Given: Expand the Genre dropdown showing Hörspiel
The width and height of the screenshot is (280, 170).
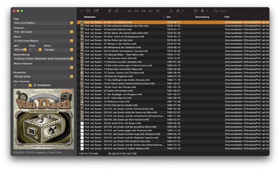Looking at the screenshot, I should pyautogui.click(x=71, y=49).
